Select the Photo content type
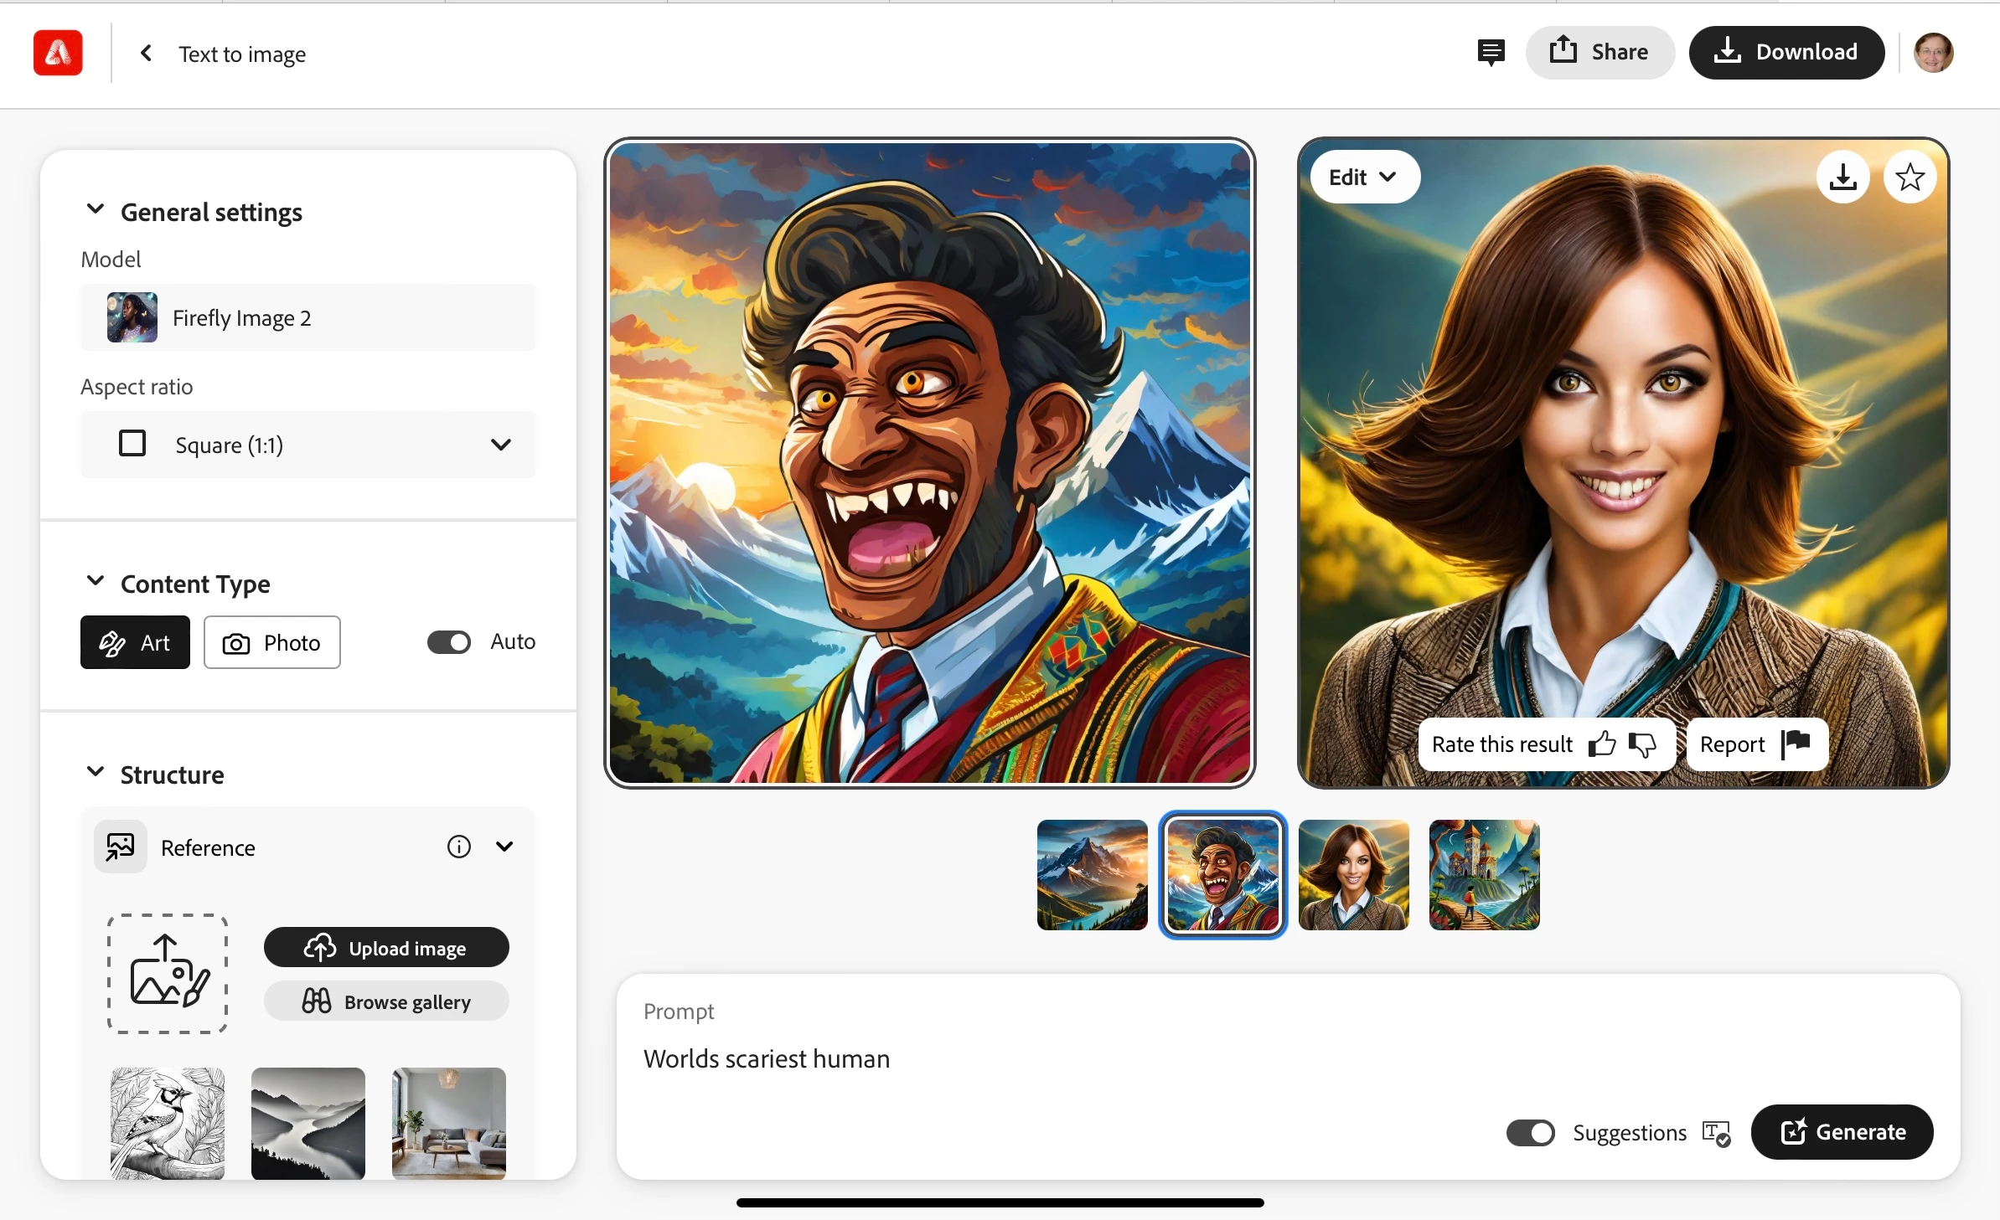This screenshot has width=2000, height=1220. [271, 642]
